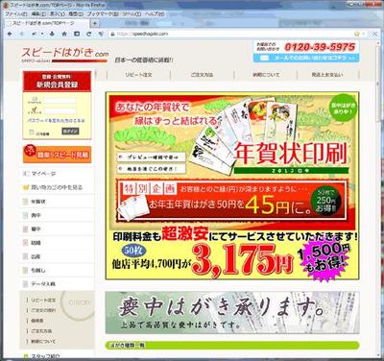This screenshot has width=384, height=361.
Task: Open the マイページ link
Action: [x=44, y=174]
